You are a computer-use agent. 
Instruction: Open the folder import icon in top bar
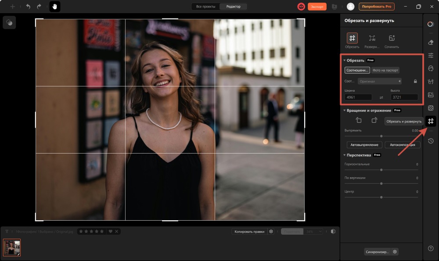[x=334, y=7]
